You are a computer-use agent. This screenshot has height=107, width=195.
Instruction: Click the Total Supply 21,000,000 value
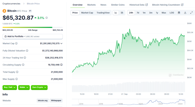click(57, 72)
